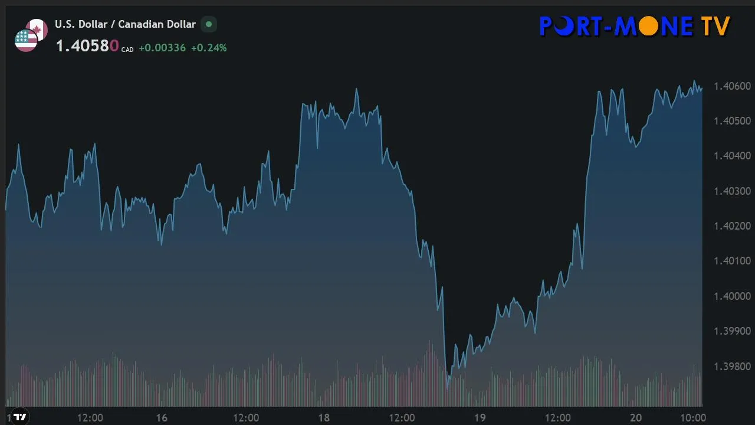Screen dimensions: 755x425
Task: Click the 1.40100 price axis label
Action: pyautogui.click(x=732, y=261)
